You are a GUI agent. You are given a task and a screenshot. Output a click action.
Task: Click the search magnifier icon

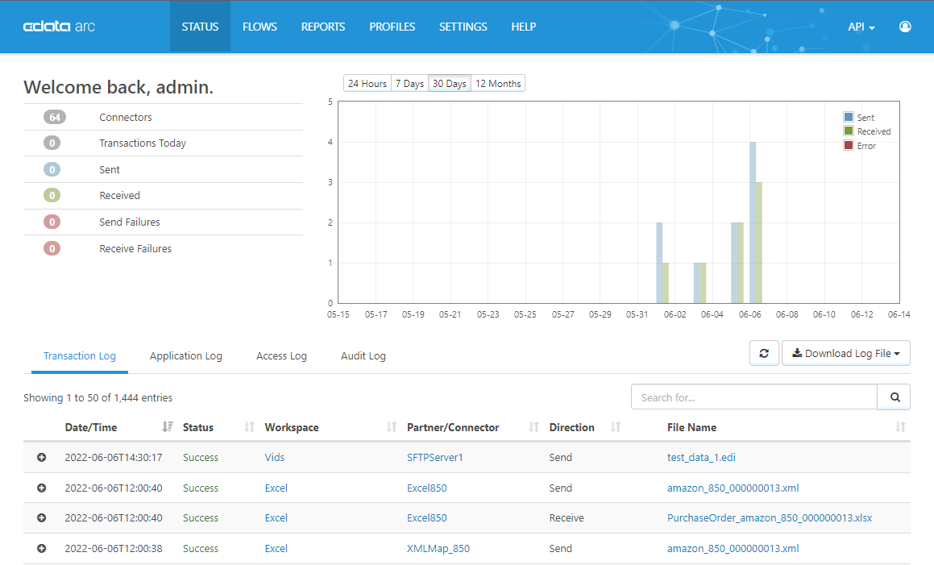pos(894,397)
